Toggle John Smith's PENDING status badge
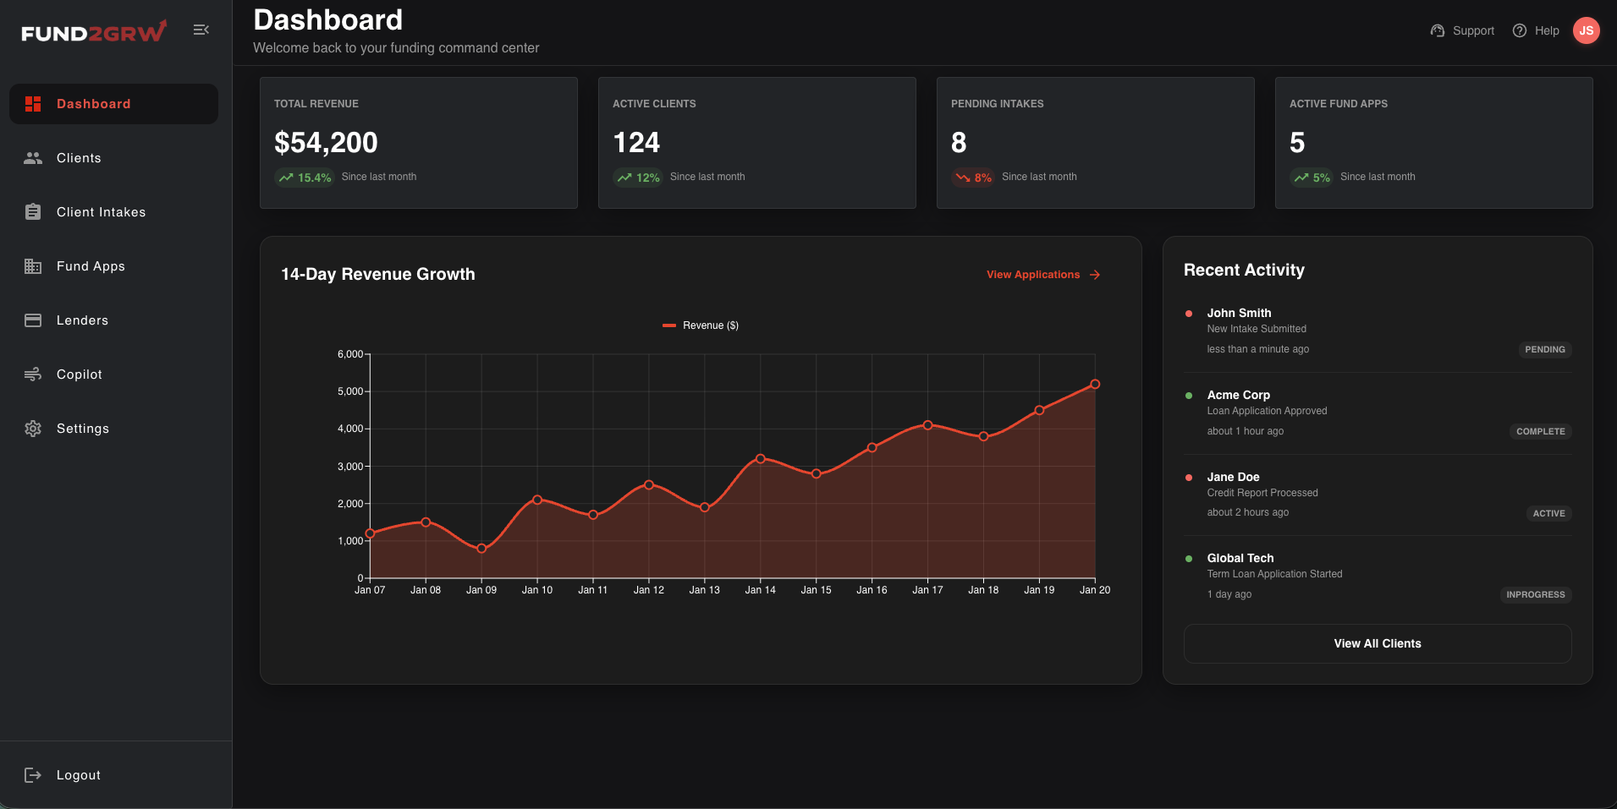The width and height of the screenshot is (1617, 809). [x=1543, y=349]
